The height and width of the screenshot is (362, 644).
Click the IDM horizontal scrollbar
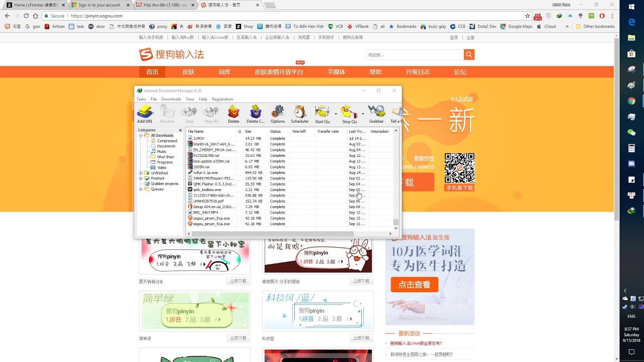click(x=273, y=234)
